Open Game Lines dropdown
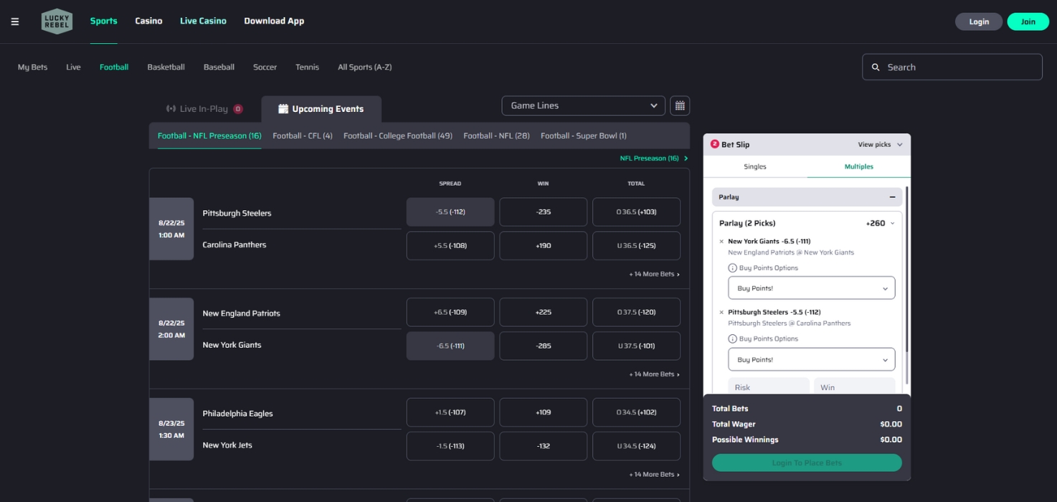 (x=583, y=105)
